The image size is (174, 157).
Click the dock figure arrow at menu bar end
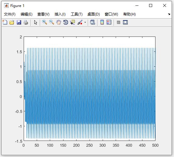pyautogui.click(x=169, y=14)
